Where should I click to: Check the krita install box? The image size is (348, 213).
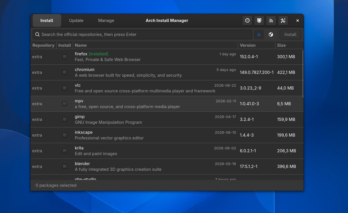coord(65,151)
